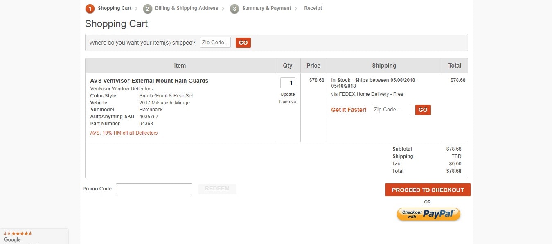
Task: Click the In Stock shipping date text
Action: [374, 83]
